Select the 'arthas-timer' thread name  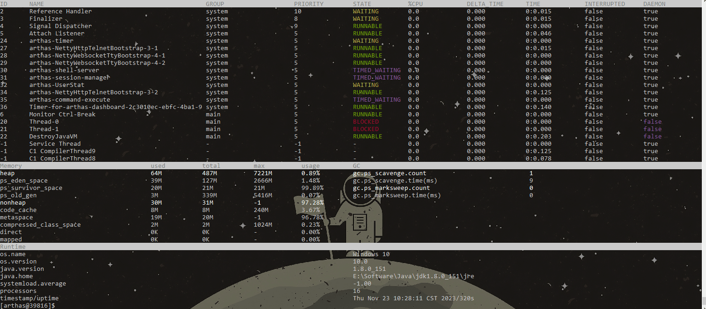51,41
